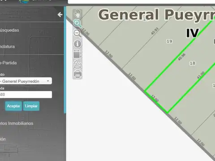Open the Nomenclatura search section
Screen dimensions: 215x161
[x=7, y=47]
